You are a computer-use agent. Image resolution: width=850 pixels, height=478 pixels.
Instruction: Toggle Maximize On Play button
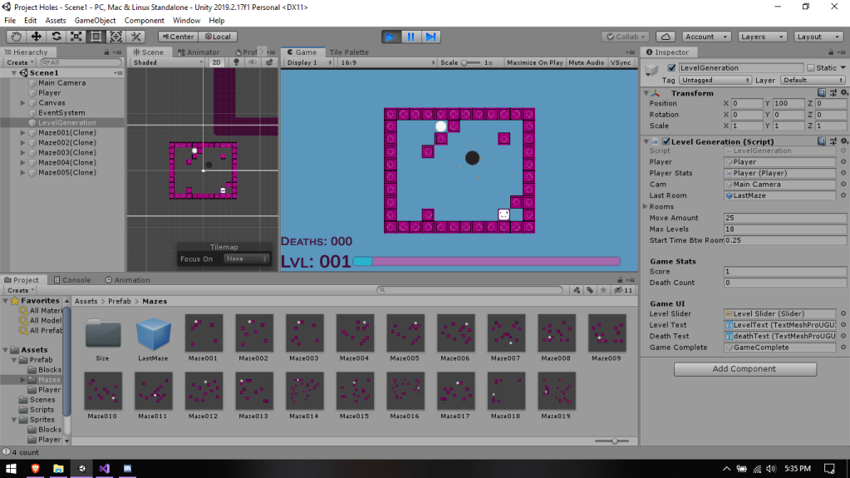click(x=534, y=62)
